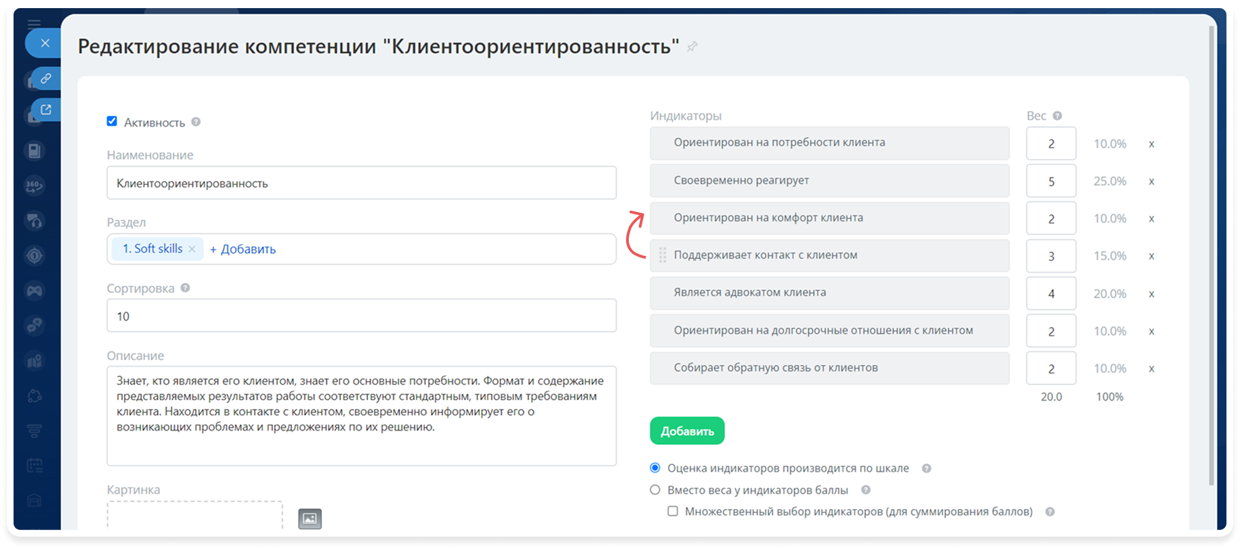Pin the page title with pin icon
The height and width of the screenshot is (549, 1240).
click(692, 47)
